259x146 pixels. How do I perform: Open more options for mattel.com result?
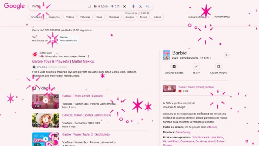coord(88,56)
